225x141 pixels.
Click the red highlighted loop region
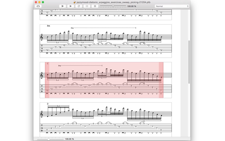[104, 80]
